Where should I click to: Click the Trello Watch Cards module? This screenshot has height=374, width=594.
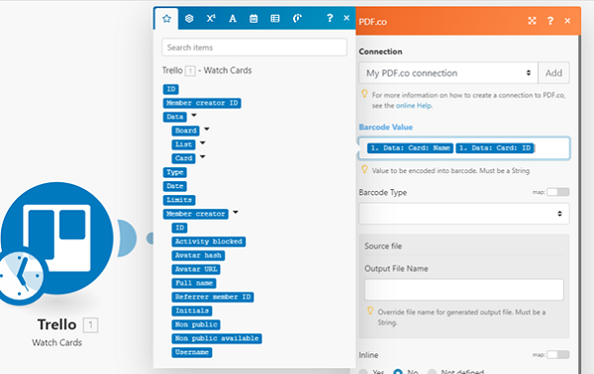tap(56, 238)
